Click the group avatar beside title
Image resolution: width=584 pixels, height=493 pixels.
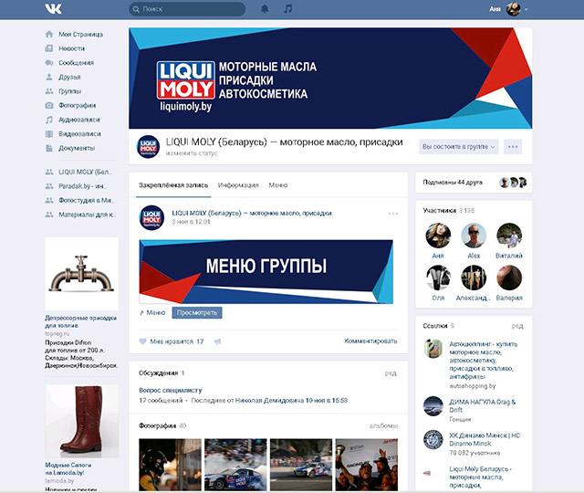point(148,146)
